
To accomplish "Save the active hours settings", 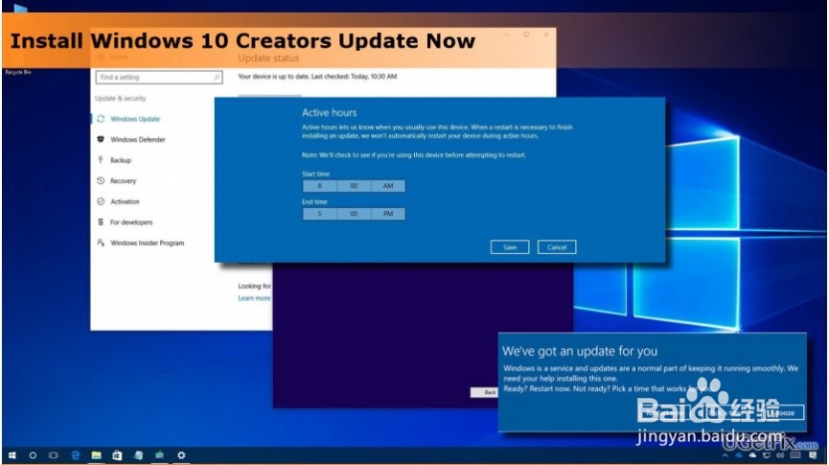I will click(x=510, y=247).
